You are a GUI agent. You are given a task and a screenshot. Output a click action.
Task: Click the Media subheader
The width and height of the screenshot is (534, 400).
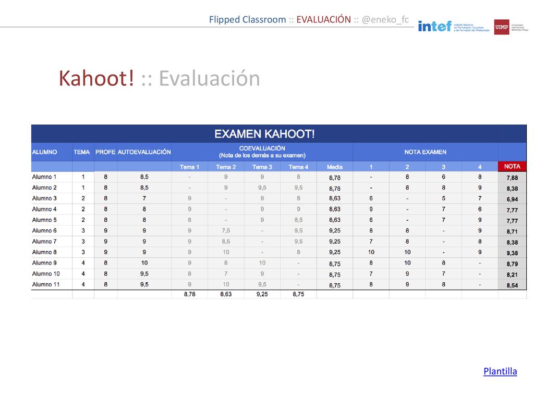point(335,167)
